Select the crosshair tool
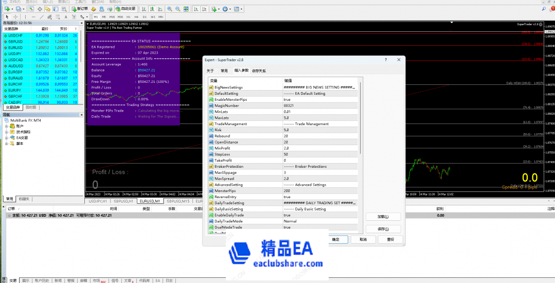Viewport: 555px width, 283px height. [15, 16]
